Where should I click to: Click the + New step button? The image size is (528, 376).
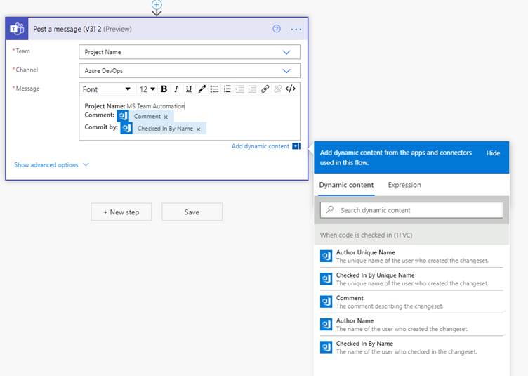[121, 212]
